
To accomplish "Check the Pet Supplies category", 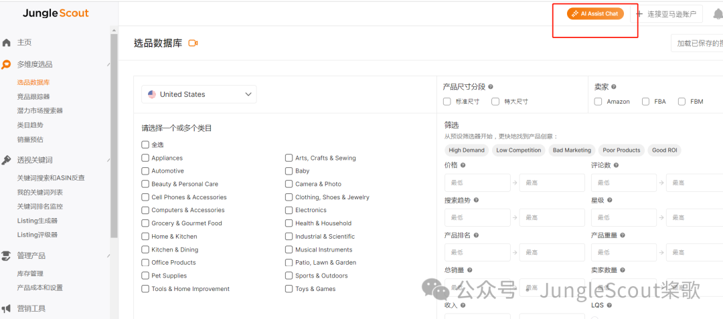I will tap(145, 276).
